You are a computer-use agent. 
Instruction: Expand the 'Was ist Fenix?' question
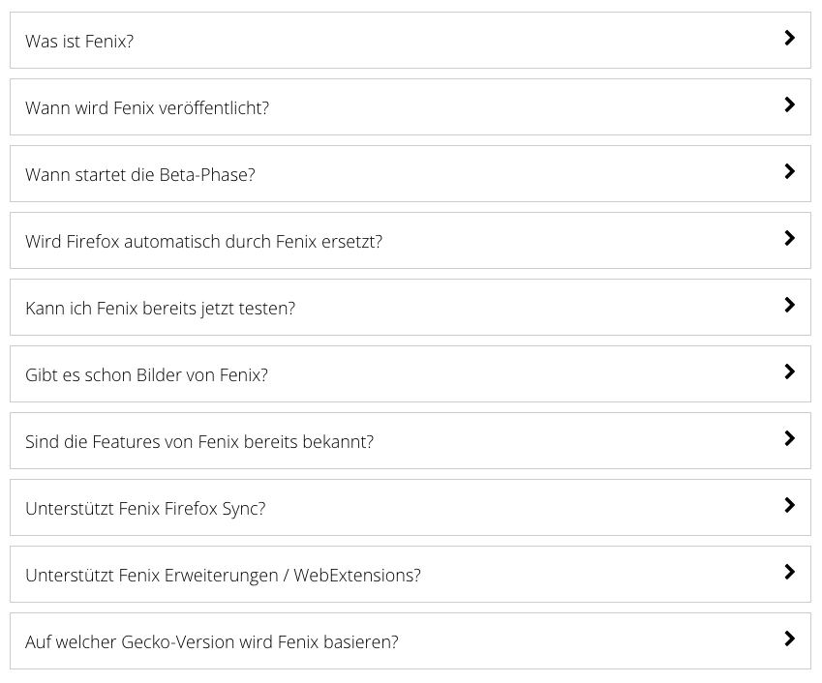(x=79, y=41)
